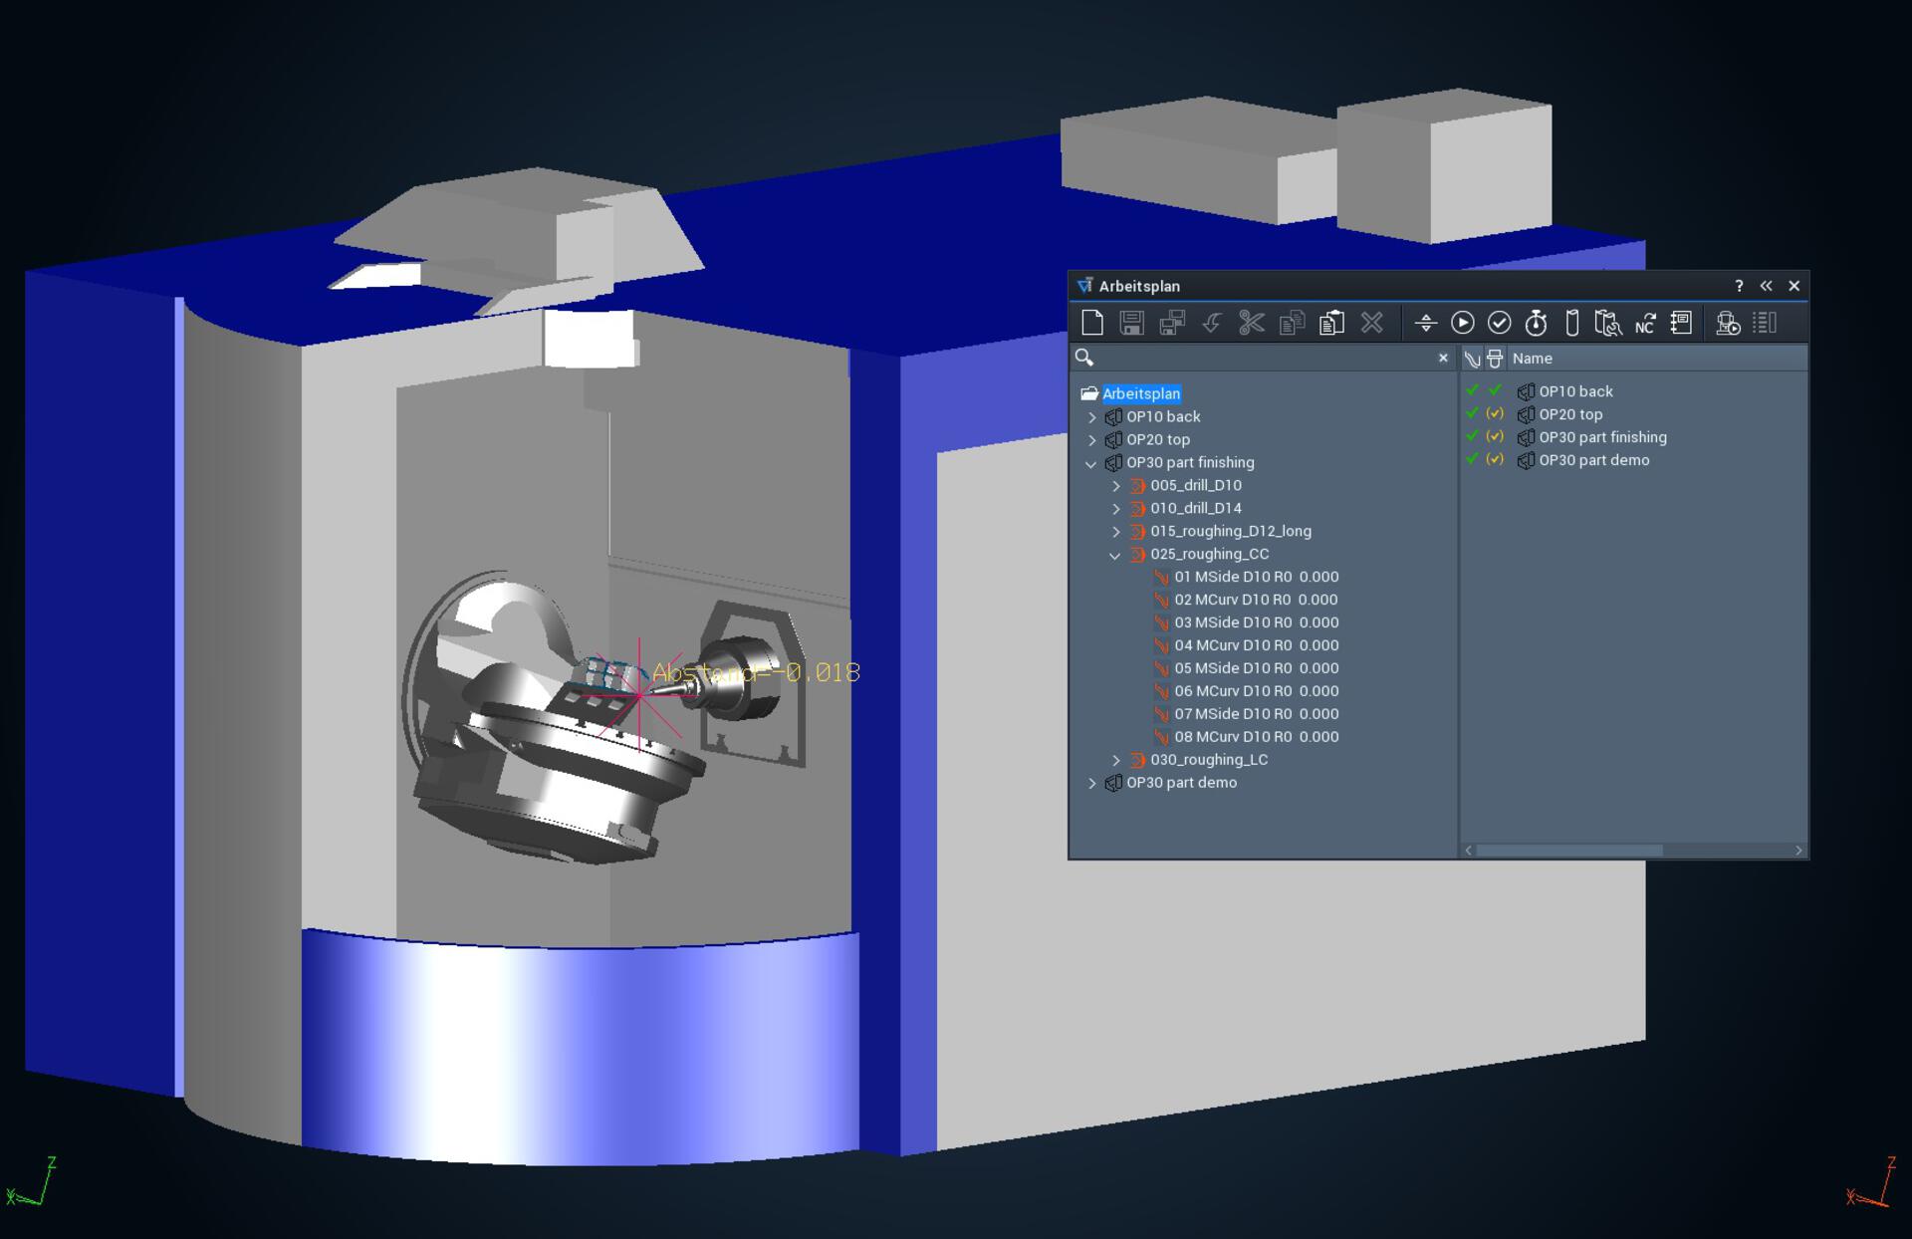Clear the search field with x button
The width and height of the screenshot is (1912, 1239).
click(x=1443, y=359)
